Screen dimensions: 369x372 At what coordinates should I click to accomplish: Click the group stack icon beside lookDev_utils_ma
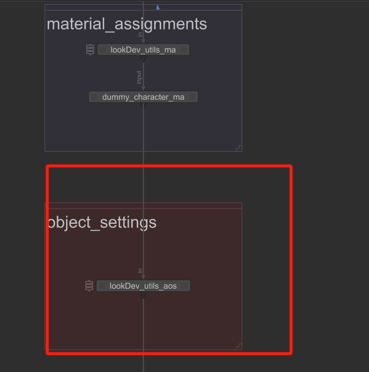coord(90,50)
